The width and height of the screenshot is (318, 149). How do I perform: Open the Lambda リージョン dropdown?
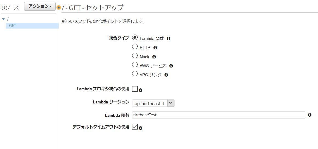pos(153,103)
